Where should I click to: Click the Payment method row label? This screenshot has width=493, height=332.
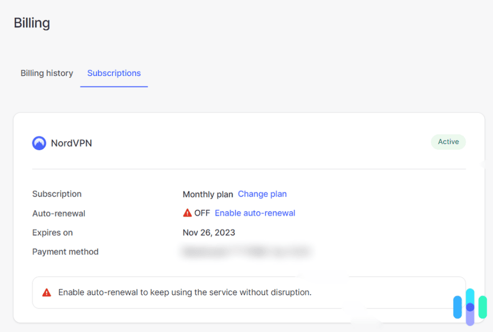[65, 251]
